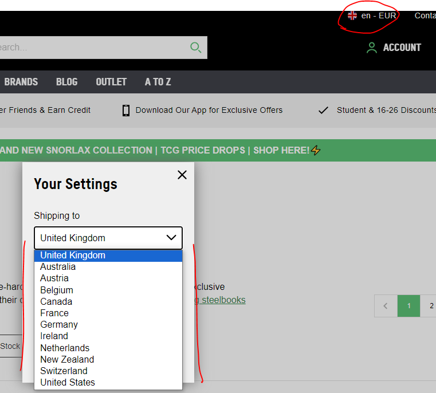
Task: Open Download Our App for Exclusive Offers
Action: 209,110
